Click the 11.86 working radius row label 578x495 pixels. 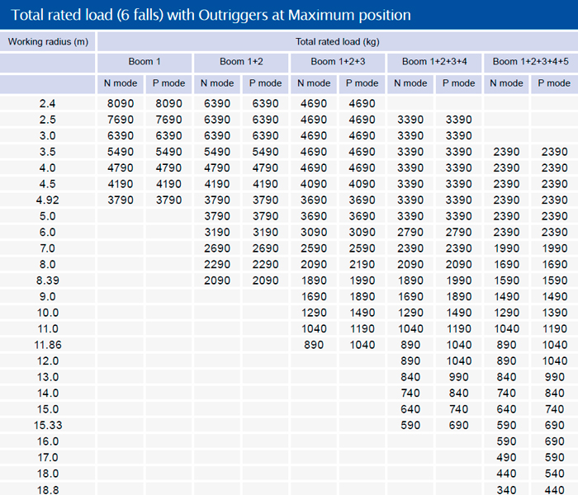click(48, 345)
